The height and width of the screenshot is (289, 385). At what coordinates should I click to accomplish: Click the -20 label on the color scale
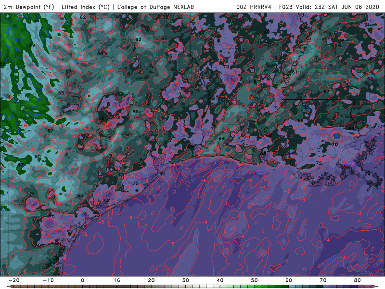coord(14,280)
